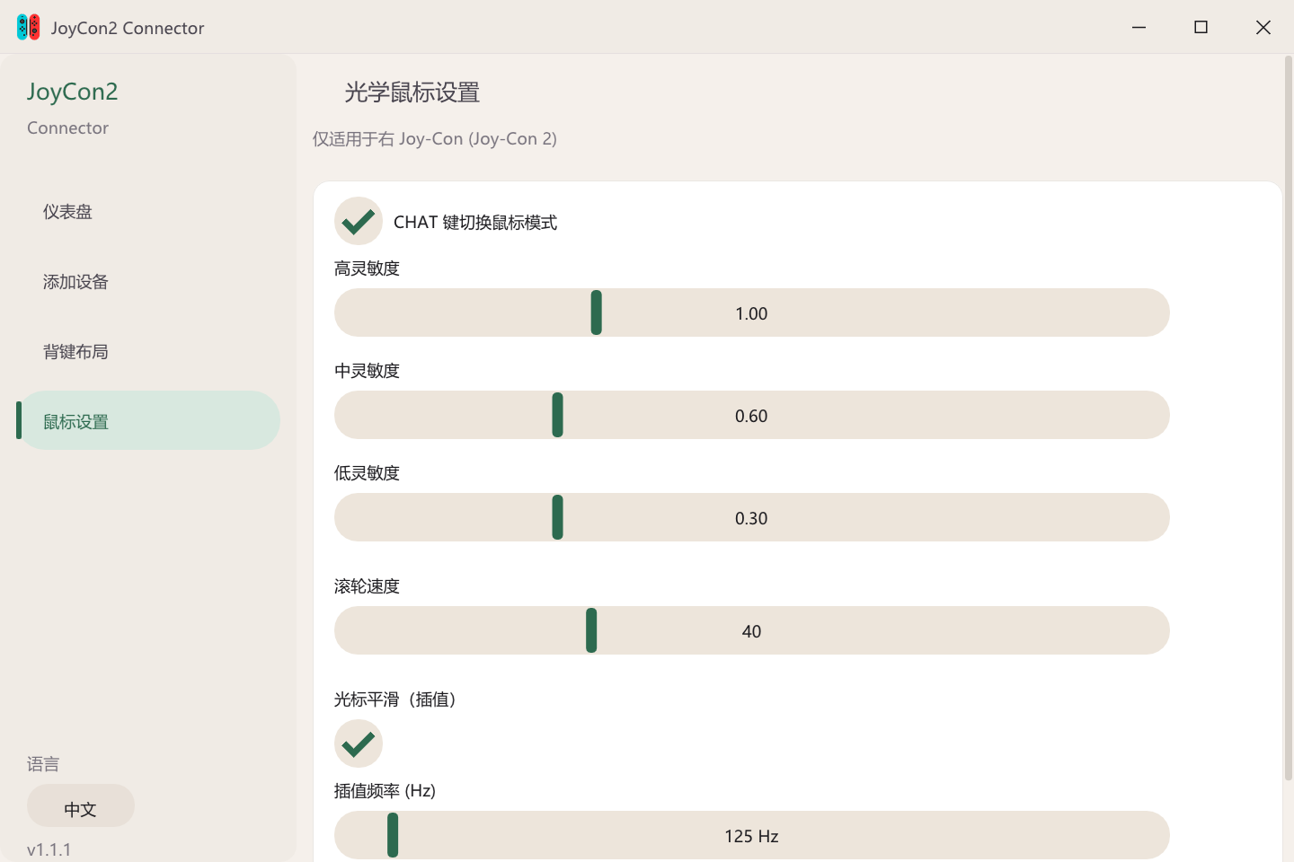This screenshot has height=862, width=1294.
Task: Click the 仅适用于右 Joy-Con subtitle text
Action: (x=435, y=139)
